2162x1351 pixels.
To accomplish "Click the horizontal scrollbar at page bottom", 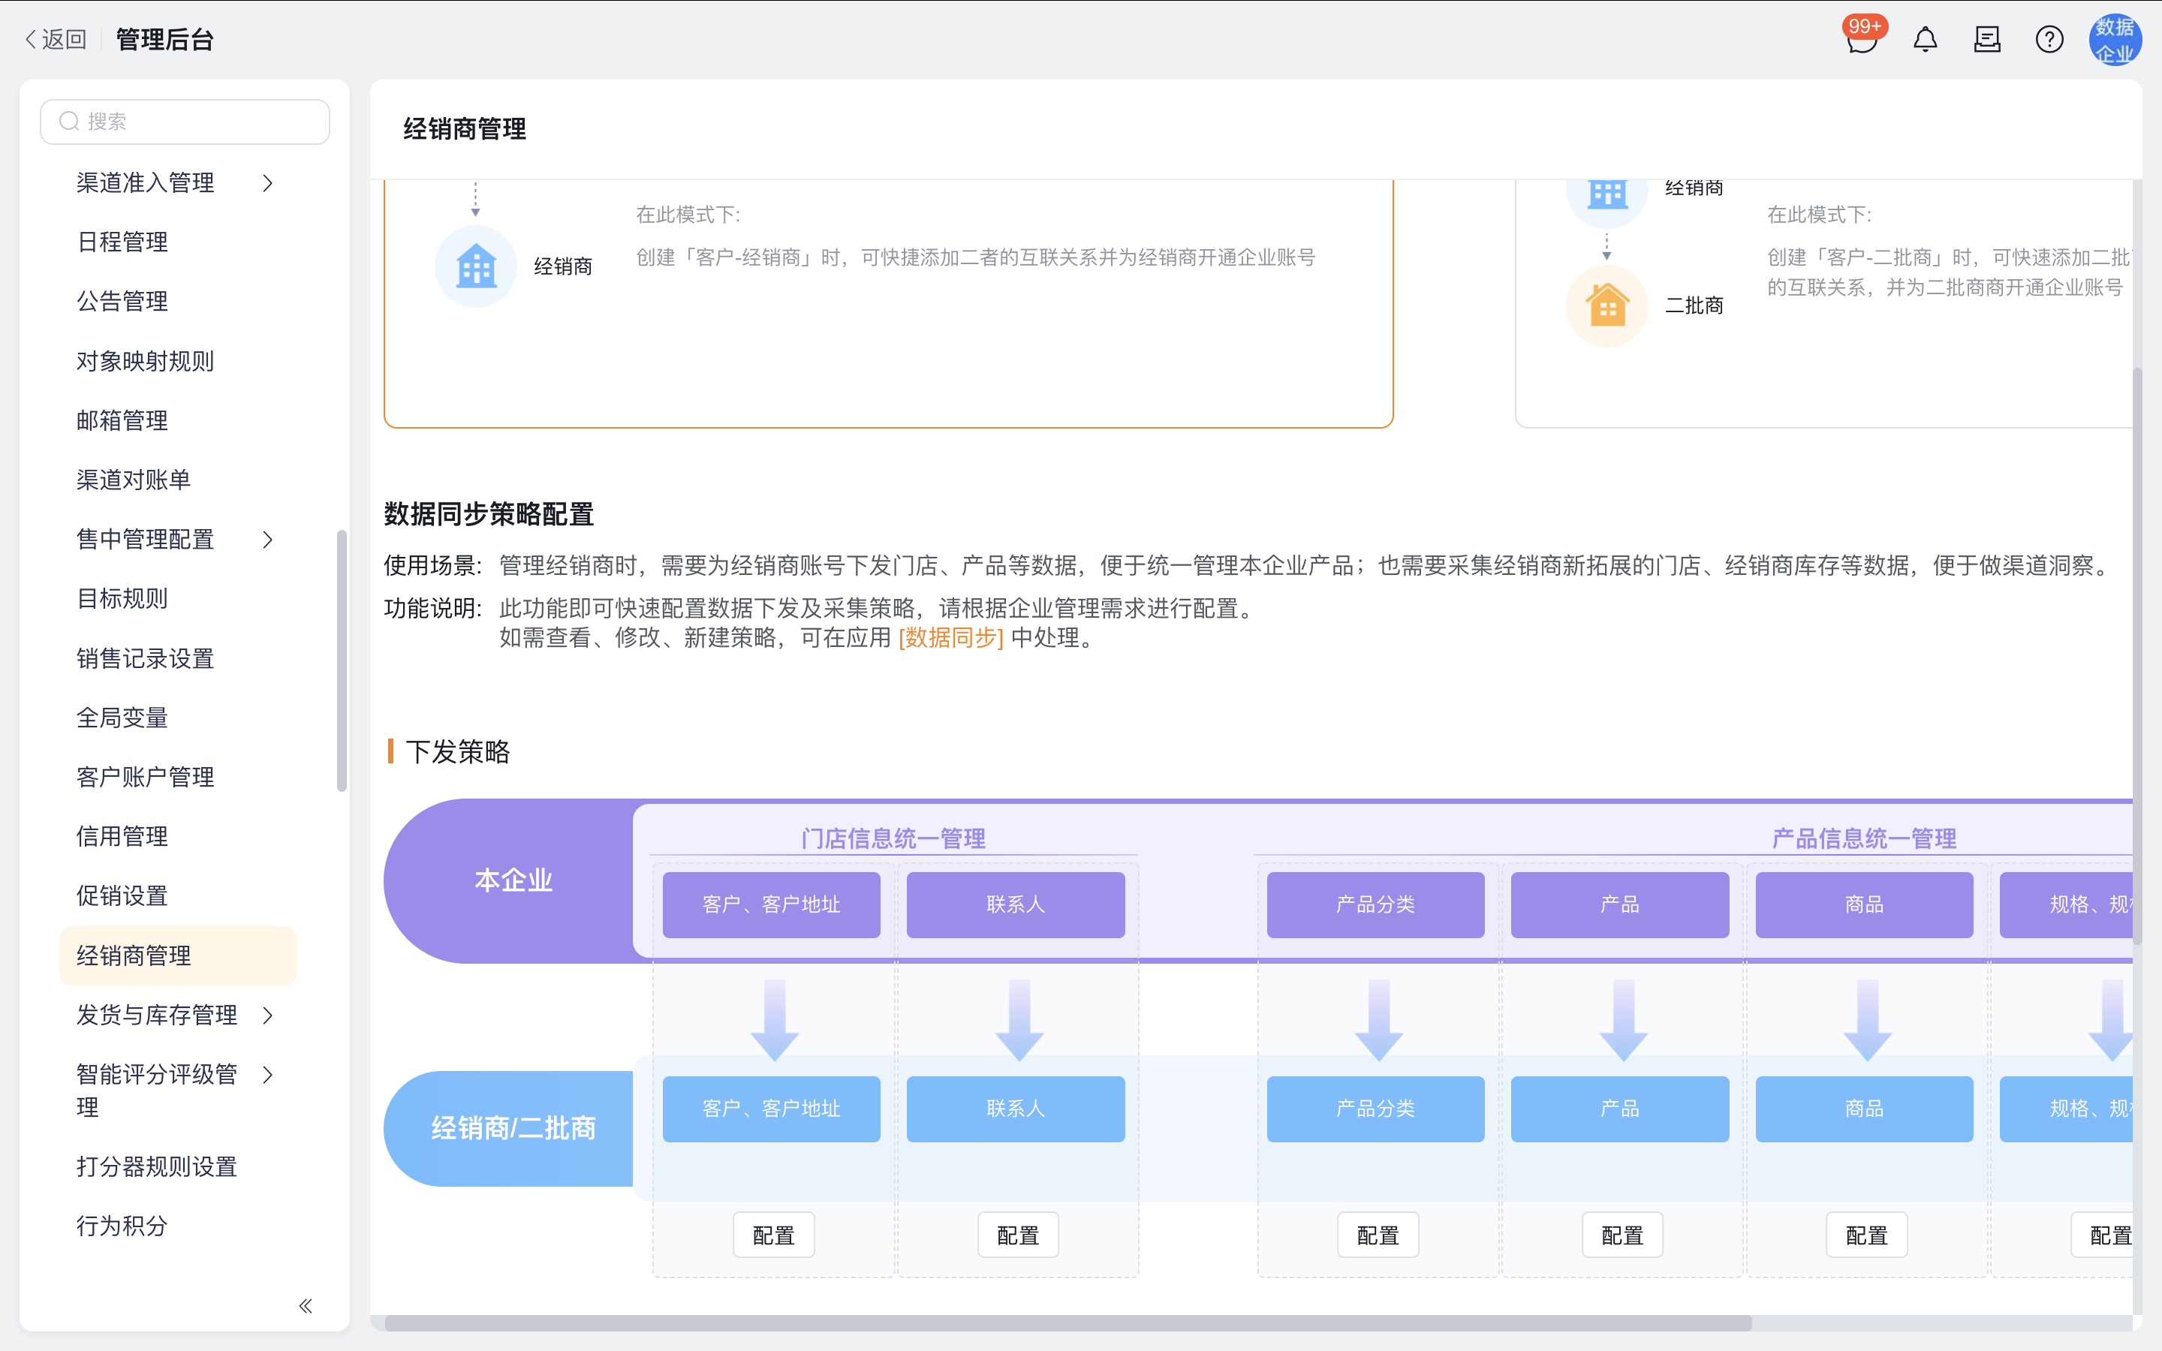I will [x=1067, y=1322].
